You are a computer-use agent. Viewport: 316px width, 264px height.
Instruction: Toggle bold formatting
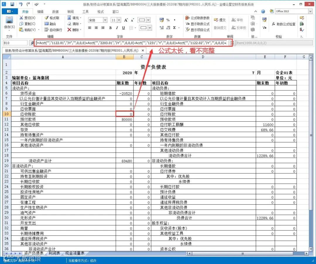(x=110, y=28)
